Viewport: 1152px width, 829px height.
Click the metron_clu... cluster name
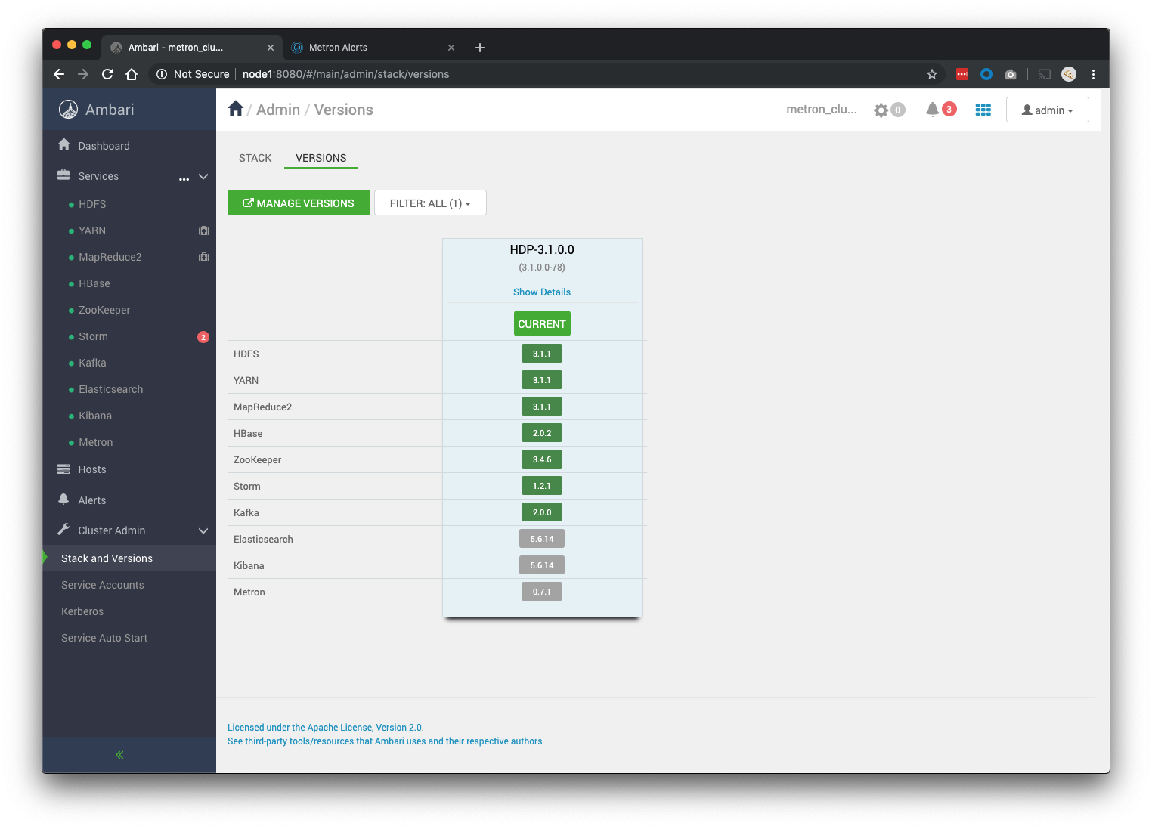pos(822,109)
